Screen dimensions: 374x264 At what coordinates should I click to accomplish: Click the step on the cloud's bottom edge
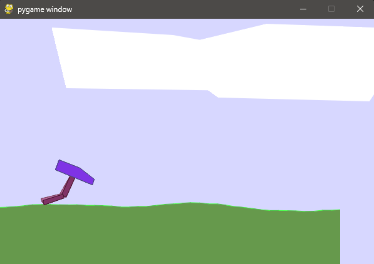[x=213, y=94]
